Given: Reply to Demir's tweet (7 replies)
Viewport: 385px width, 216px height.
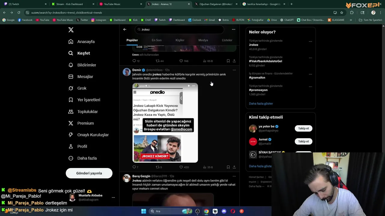Looking at the screenshot, I should [x=135, y=167].
